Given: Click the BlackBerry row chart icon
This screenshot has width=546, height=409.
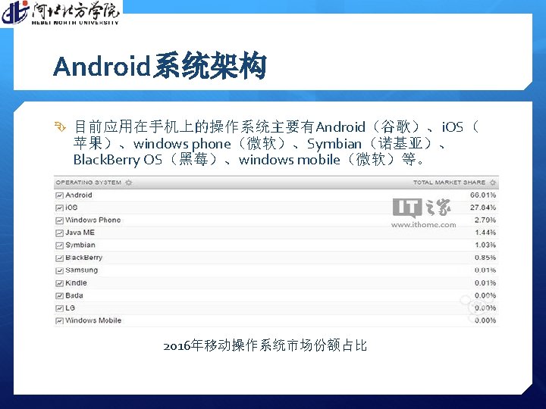Looking at the screenshot, I should click(x=60, y=258).
